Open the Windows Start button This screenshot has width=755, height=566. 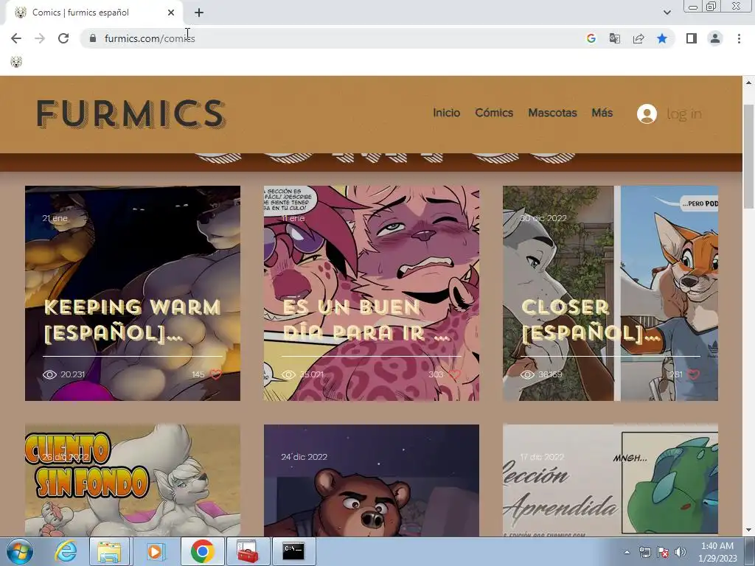pos(19,551)
